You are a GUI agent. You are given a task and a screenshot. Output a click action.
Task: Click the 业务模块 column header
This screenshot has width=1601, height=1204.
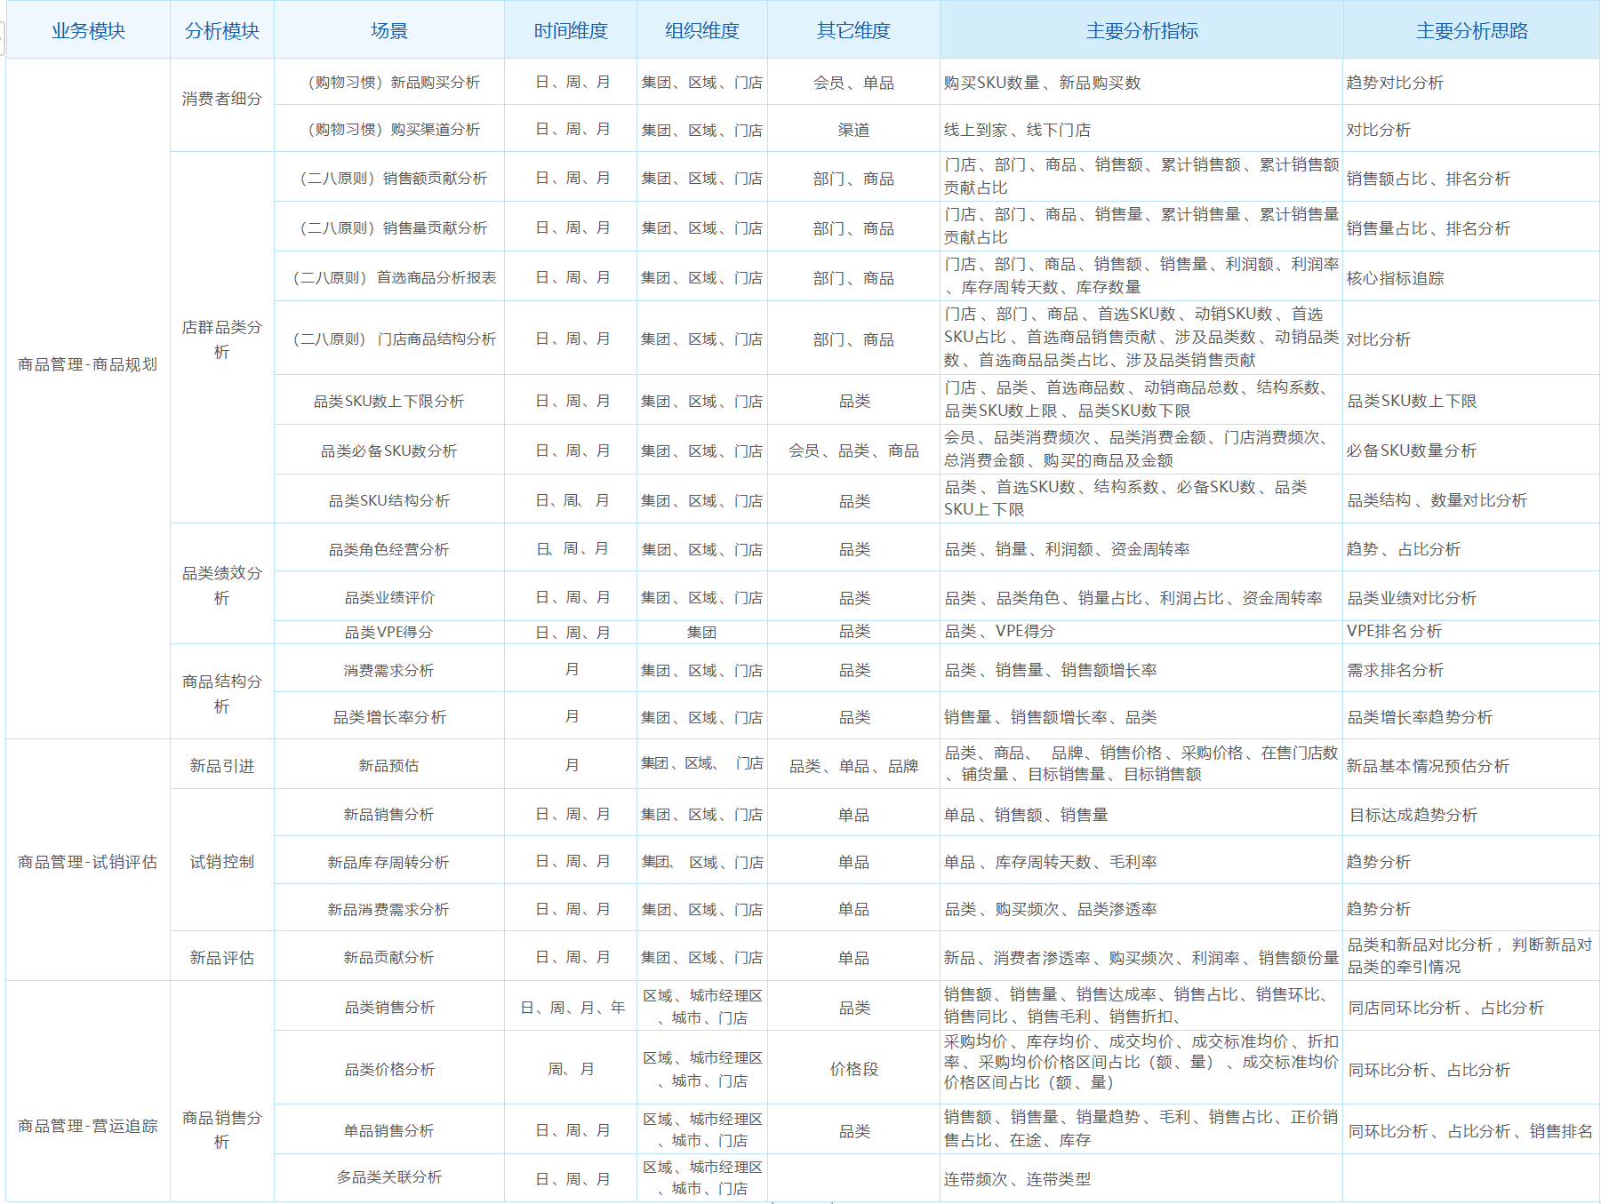88,31
